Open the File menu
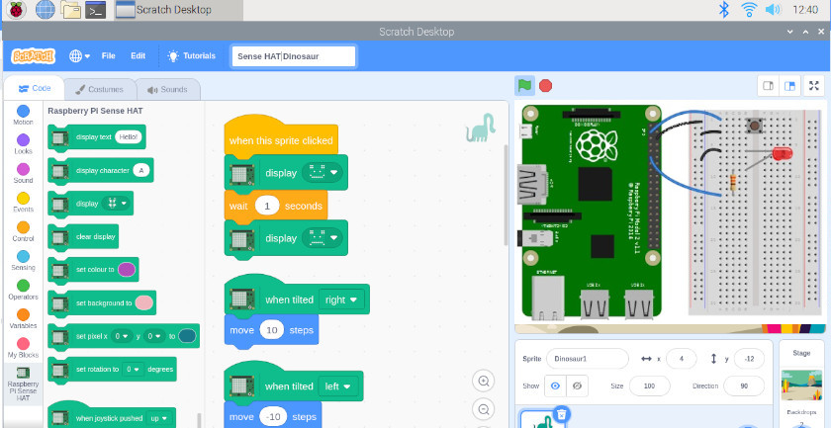831x428 pixels. point(108,55)
